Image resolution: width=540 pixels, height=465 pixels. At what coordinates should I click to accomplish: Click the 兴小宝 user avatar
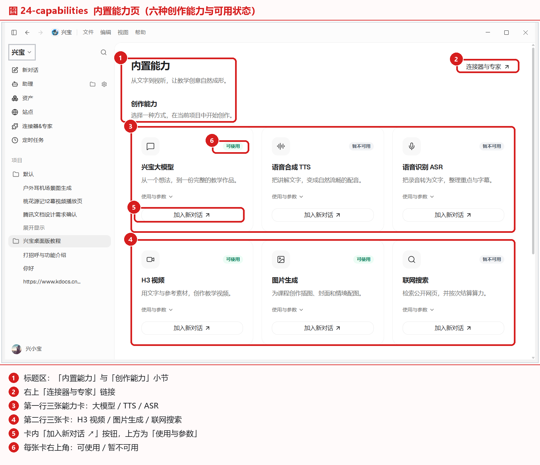(17, 349)
